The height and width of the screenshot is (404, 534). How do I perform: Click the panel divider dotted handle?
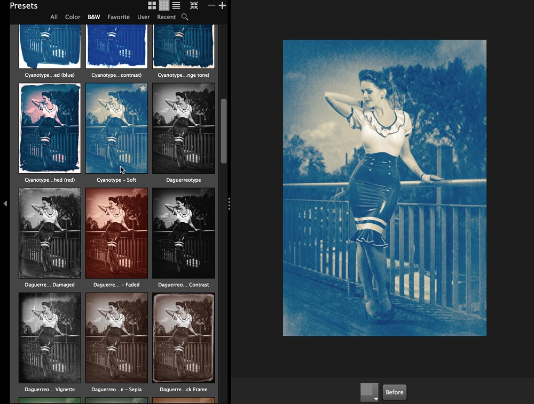(229, 204)
